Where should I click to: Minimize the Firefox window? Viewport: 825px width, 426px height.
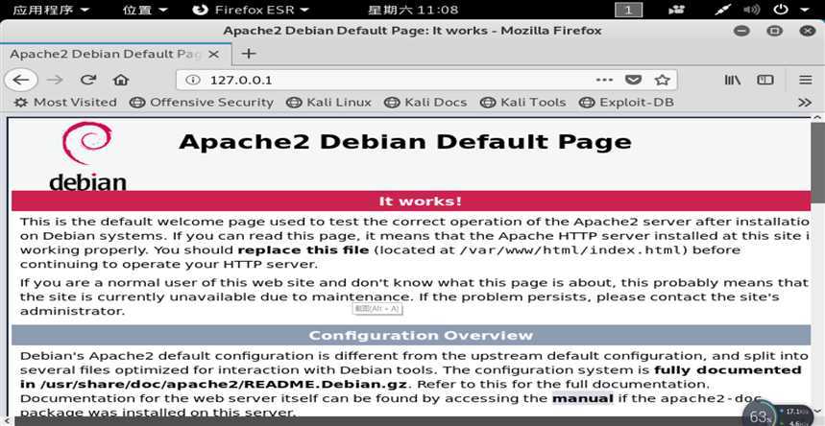click(x=741, y=31)
